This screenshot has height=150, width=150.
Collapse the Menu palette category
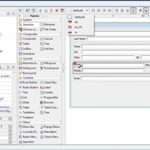tap(40, 122)
